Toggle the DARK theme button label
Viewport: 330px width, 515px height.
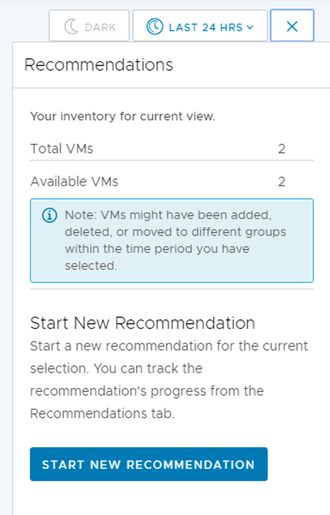tap(100, 27)
